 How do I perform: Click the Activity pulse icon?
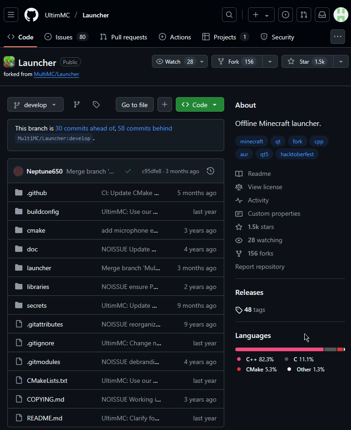[239, 200]
